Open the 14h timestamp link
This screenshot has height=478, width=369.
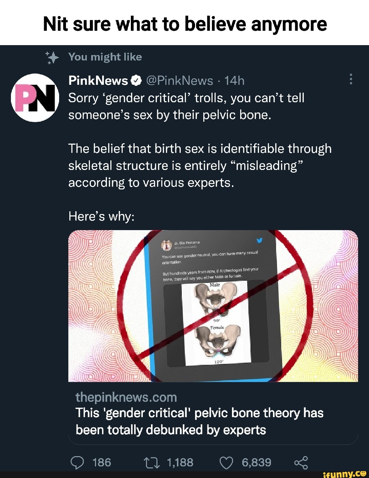234,81
